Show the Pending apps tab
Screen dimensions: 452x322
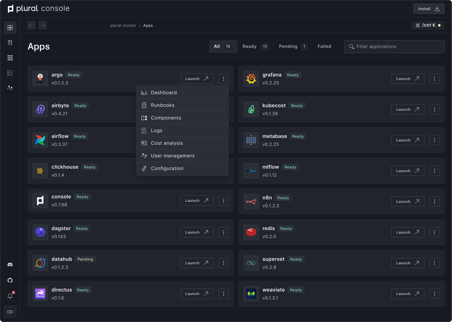[293, 46]
